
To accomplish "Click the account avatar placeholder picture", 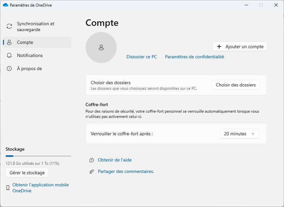I will 101,47.
